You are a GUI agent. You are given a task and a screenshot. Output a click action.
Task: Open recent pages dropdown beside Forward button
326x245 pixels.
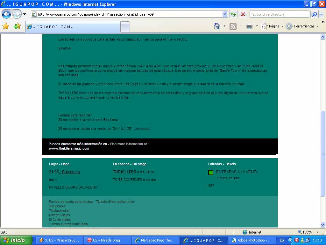[25, 14]
